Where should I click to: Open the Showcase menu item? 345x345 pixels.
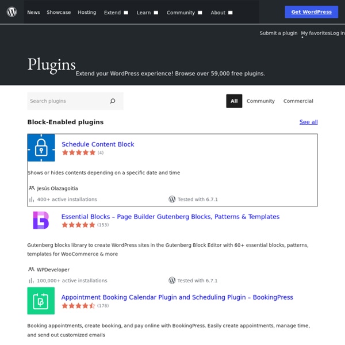pos(59,12)
